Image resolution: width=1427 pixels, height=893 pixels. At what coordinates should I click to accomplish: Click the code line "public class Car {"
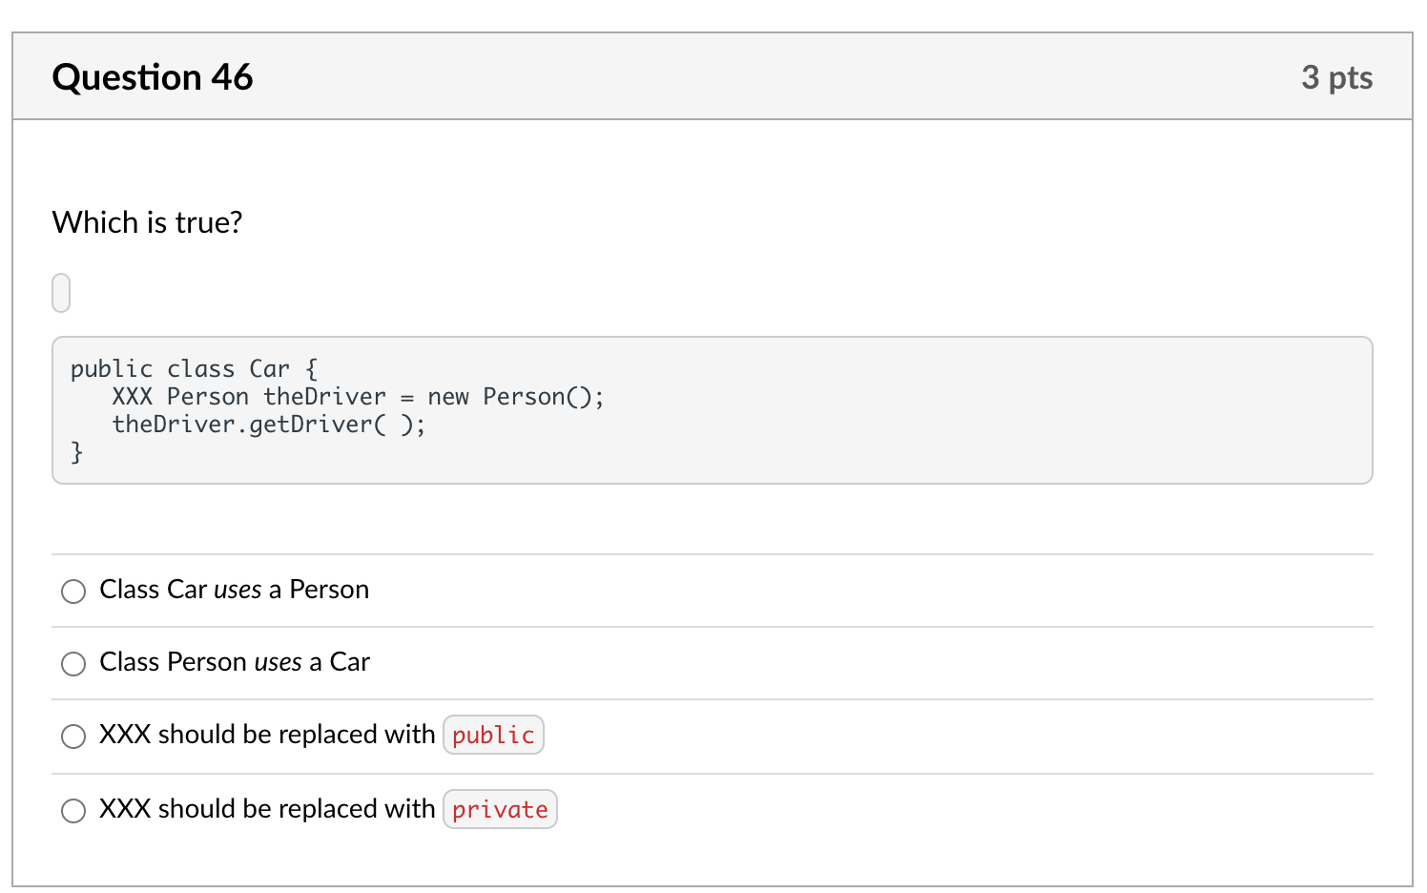195,369
